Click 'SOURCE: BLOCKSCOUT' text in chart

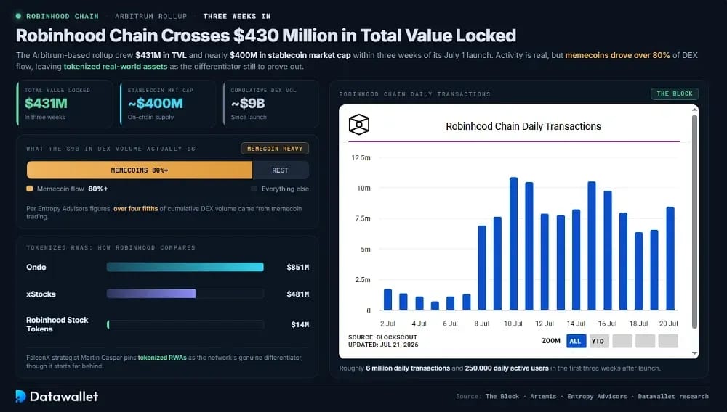[x=382, y=337]
